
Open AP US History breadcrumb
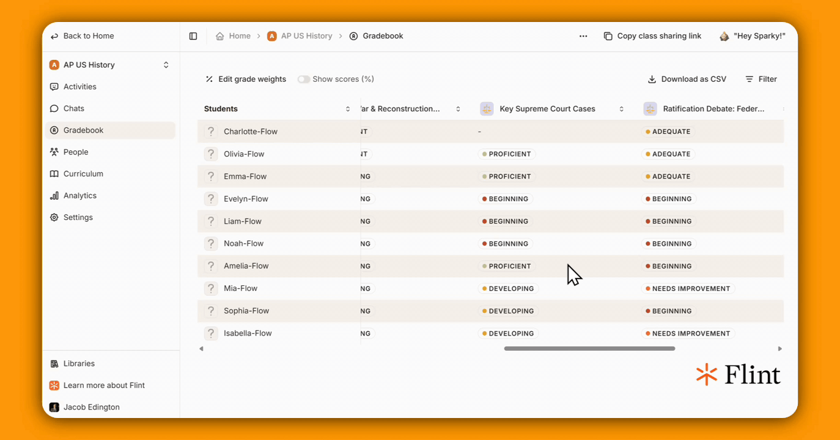(300, 36)
